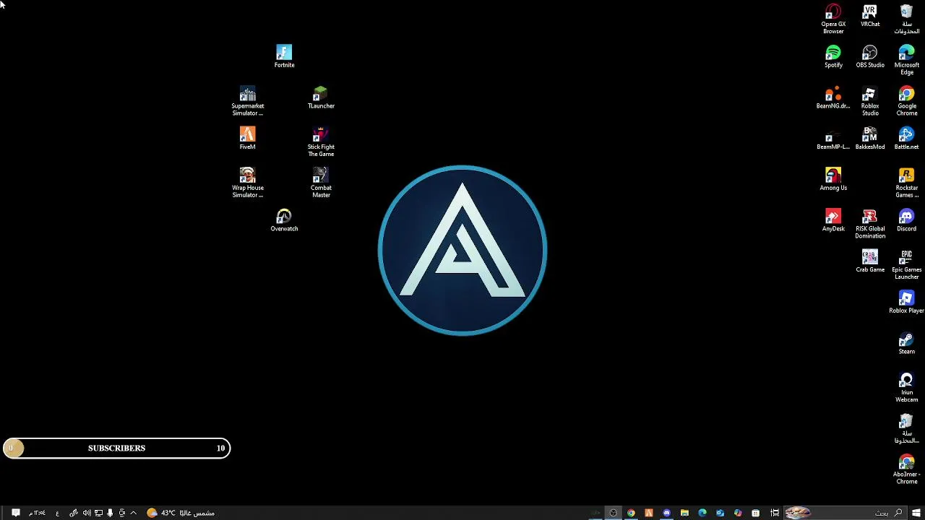Click the SUBSCRIBERS progress bar overlay
This screenshot has width=925, height=520.
tap(116, 448)
